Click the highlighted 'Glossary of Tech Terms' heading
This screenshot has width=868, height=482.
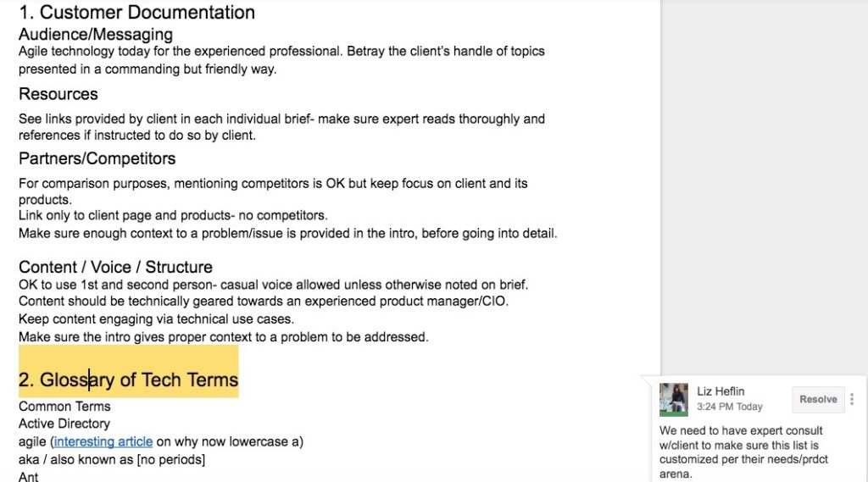click(x=129, y=380)
